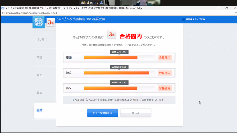Restore down the Microsoft Edge window
The image size is (237, 133).
click(x=226, y=8)
